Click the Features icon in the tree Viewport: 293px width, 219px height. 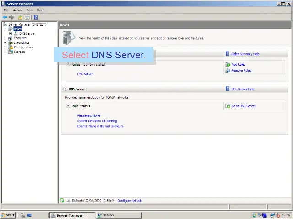coord(11,38)
